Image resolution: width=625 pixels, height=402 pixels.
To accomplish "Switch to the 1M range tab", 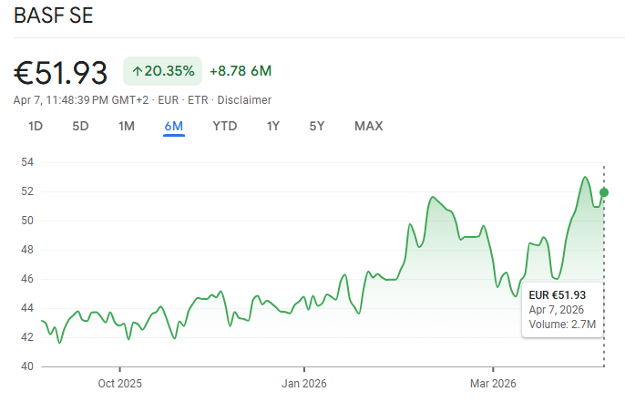I will pyautogui.click(x=127, y=127).
